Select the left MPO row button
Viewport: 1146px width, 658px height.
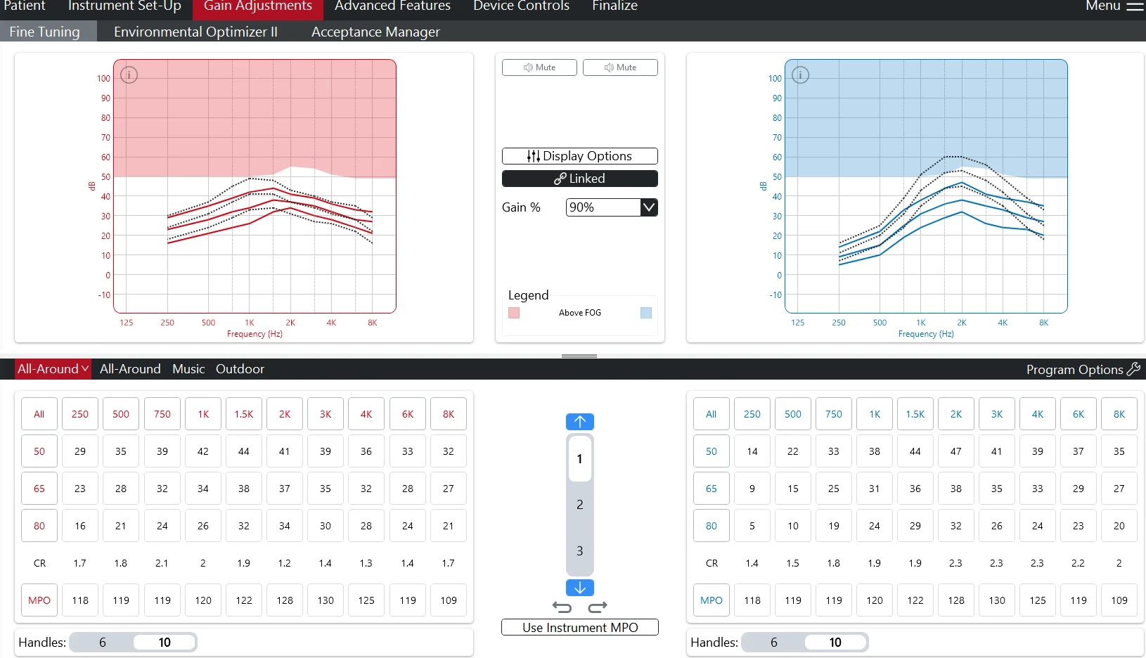coord(39,600)
